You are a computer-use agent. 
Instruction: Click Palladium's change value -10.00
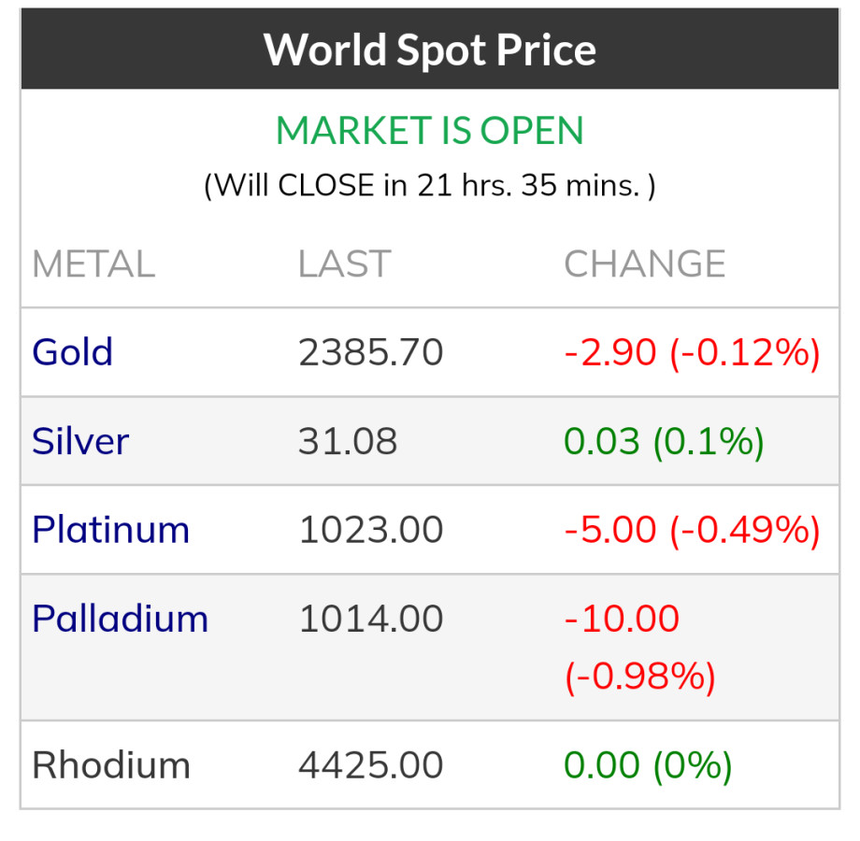[x=623, y=619]
